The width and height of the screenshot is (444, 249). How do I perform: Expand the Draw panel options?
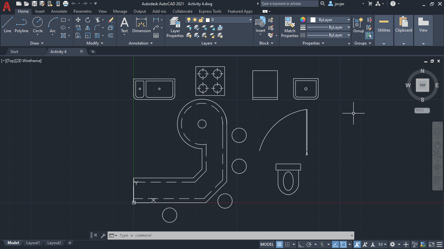tap(37, 43)
